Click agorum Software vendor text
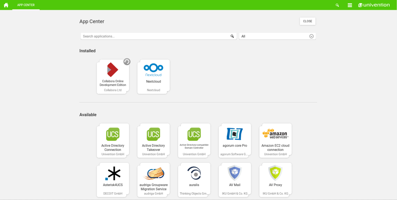The width and height of the screenshot is (397, 200). click(234, 154)
